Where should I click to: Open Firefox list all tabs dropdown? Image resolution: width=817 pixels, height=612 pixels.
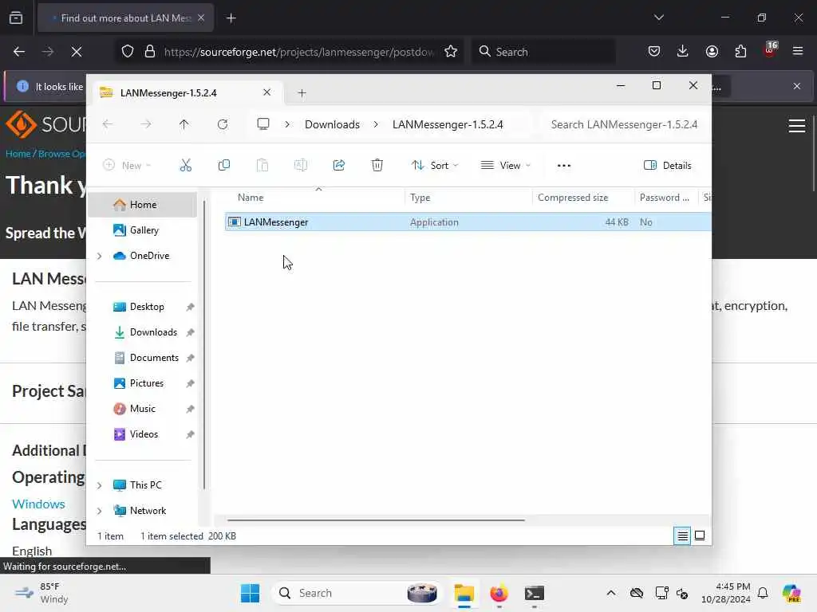tap(658, 18)
